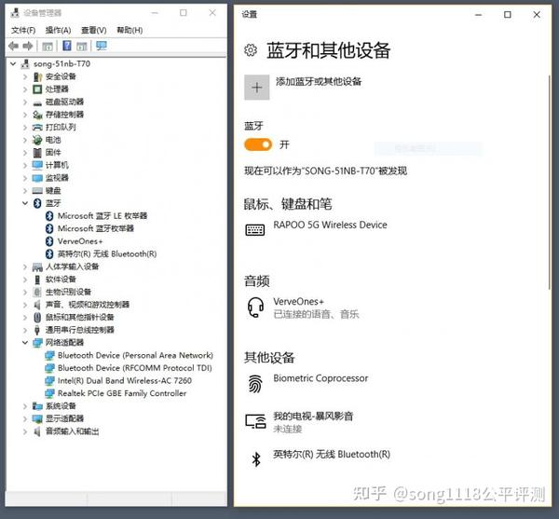Click the Show/hide console tree toolbar icon
The image size is (559, 519).
click(x=48, y=46)
